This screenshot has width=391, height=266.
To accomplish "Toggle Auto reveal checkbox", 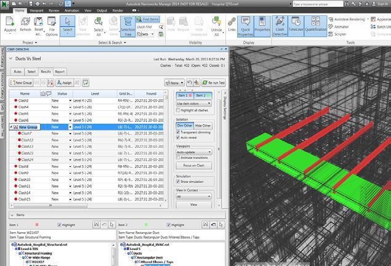I will [178, 137].
